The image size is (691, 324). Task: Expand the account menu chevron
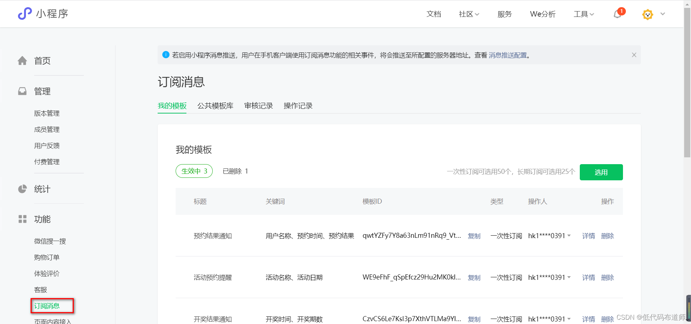[x=663, y=14]
